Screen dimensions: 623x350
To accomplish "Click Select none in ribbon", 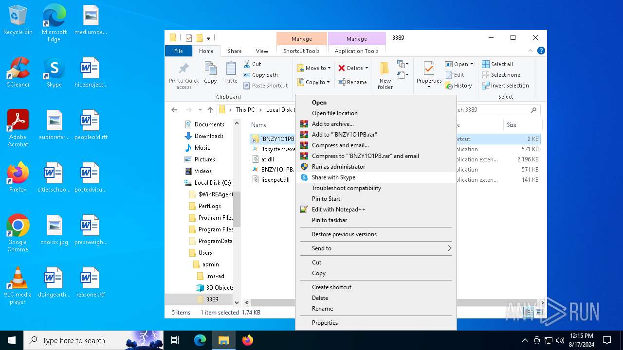I will pyautogui.click(x=501, y=75).
